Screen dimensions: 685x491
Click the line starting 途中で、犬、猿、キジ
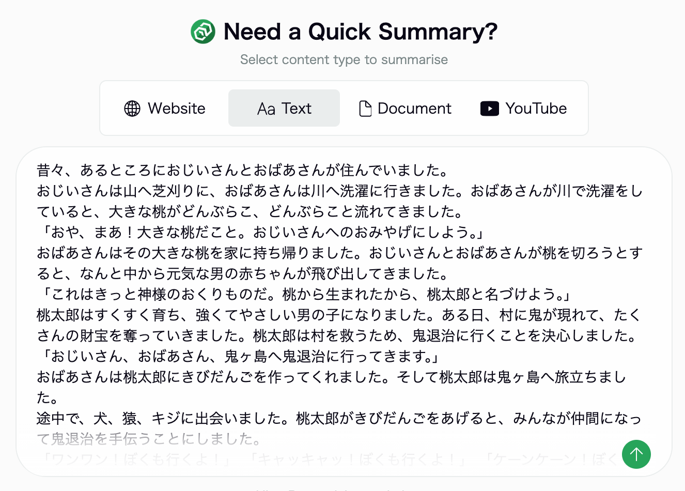[x=339, y=418]
